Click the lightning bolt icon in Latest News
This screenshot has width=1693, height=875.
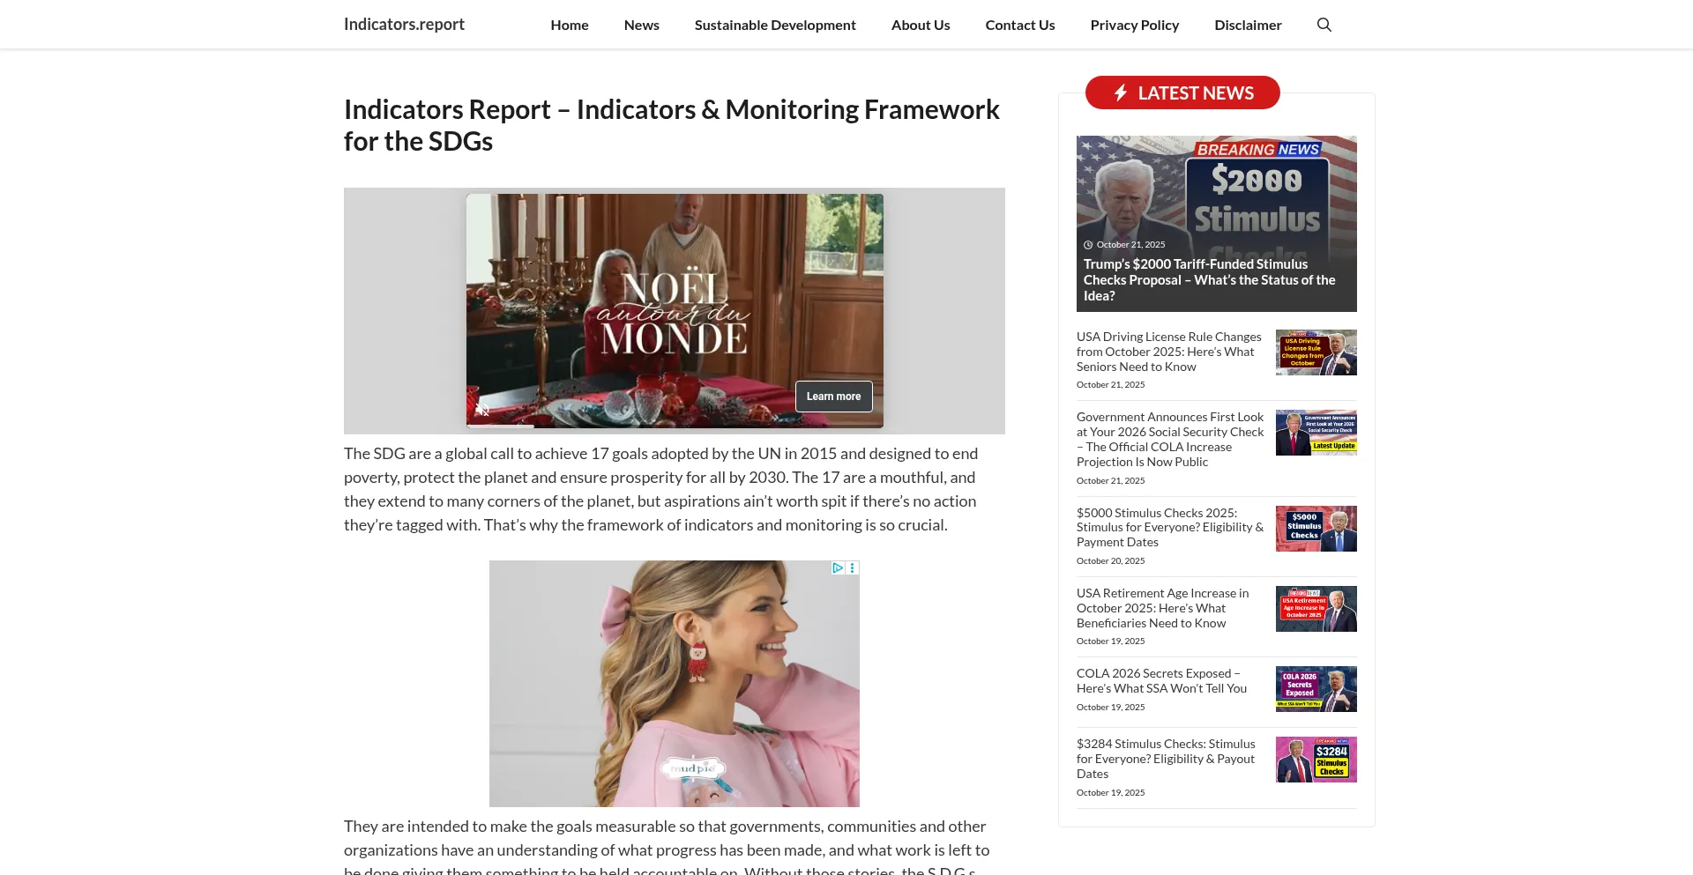coord(1121,93)
